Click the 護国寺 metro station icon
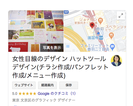 click(x=101, y=38)
